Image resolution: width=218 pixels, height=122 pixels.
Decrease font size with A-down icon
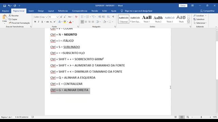(65, 17)
